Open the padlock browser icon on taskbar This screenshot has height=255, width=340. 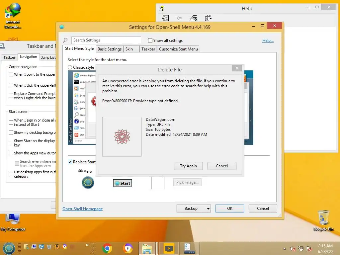(128, 248)
